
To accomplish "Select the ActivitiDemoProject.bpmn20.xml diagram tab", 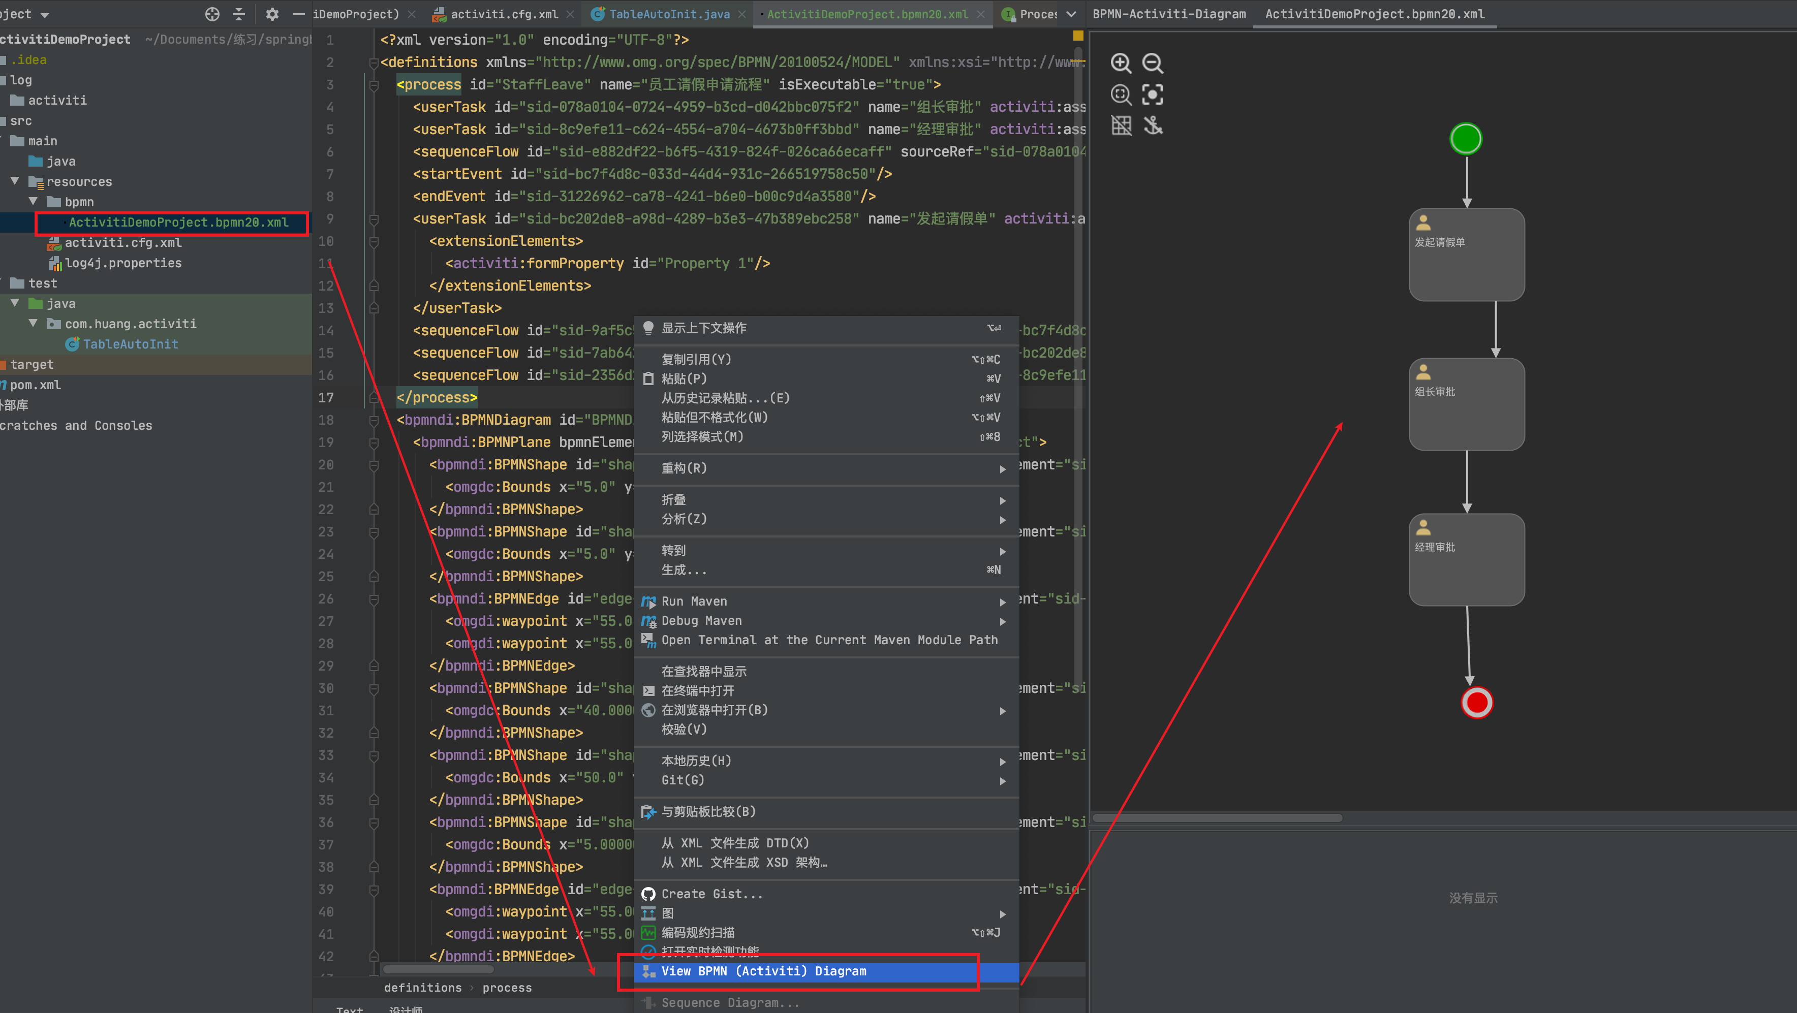I will point(1375,14).
